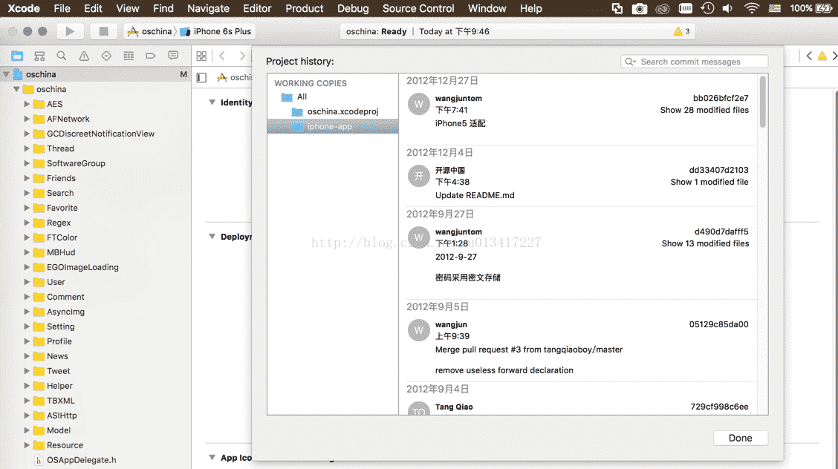Open the Issue navigator warning icon
The height and width of the screenshot is (469, 838).
84,56
